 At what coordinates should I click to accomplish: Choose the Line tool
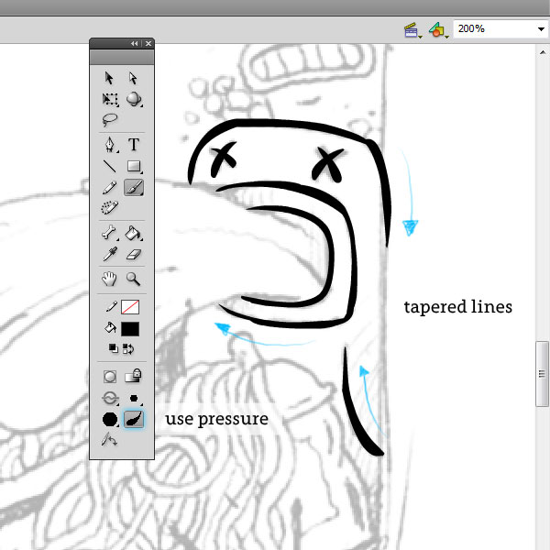click(x=109, y=166)
